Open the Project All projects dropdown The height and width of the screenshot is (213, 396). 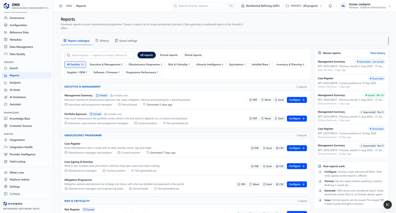(x=304, y=6)
